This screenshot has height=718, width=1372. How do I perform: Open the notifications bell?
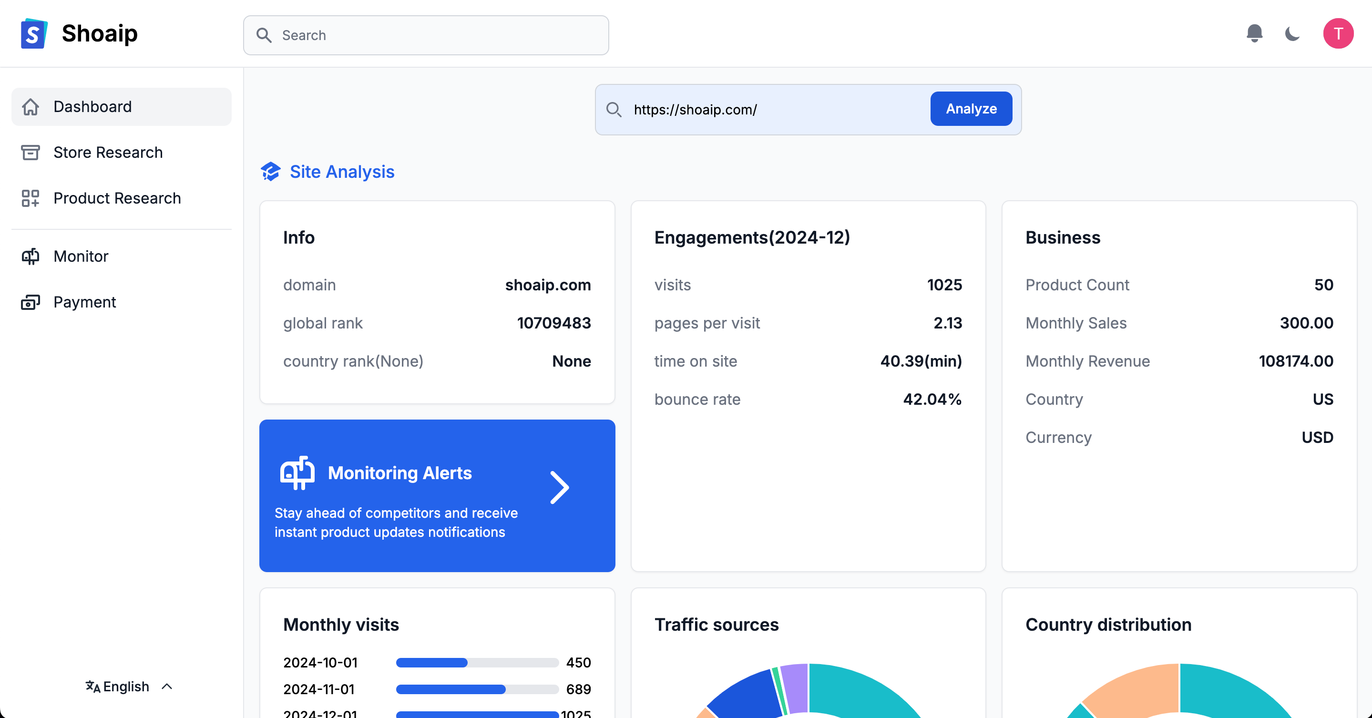(1254, 33)
